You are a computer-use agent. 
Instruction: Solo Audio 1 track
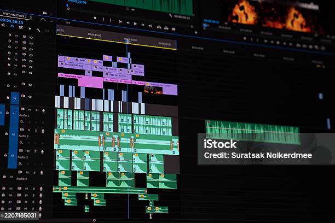[36, 110]
